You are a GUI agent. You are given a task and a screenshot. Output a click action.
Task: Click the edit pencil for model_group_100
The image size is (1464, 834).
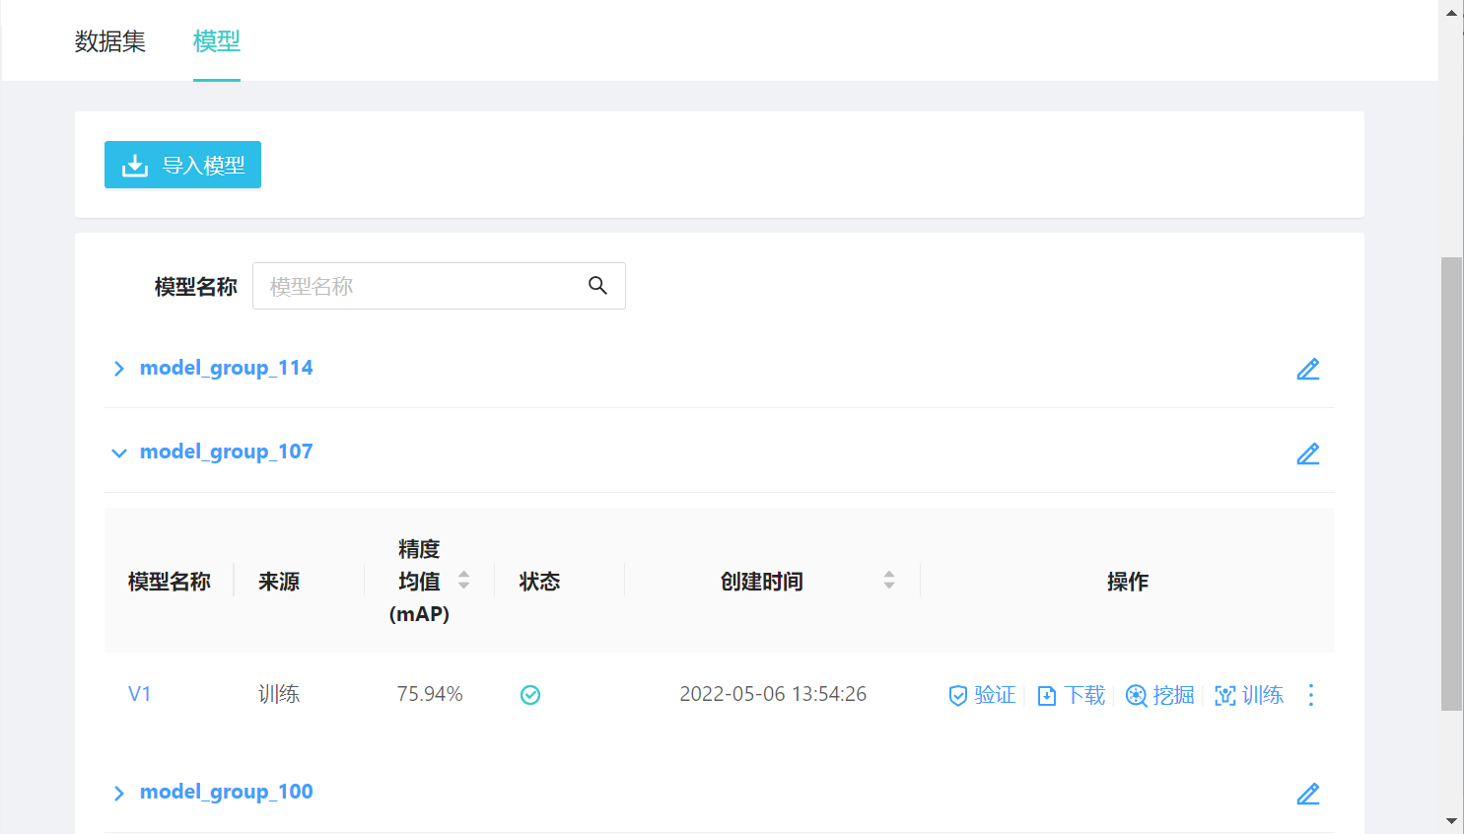click(1307, 794)
